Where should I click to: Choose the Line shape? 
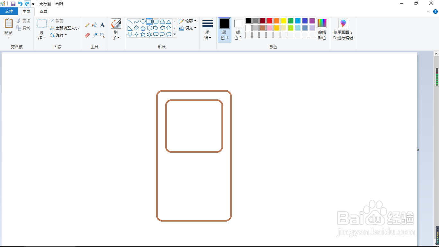click(130, 22)
